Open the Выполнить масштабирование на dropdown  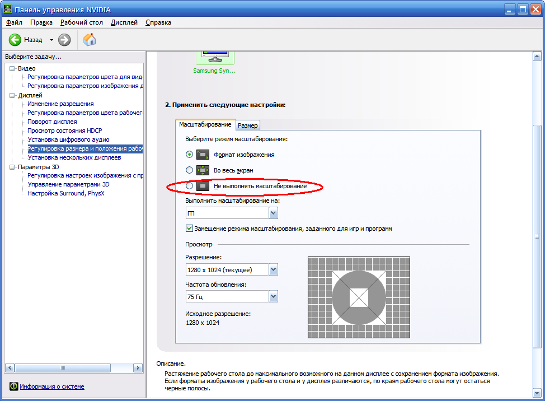click(x=274, y=213)
